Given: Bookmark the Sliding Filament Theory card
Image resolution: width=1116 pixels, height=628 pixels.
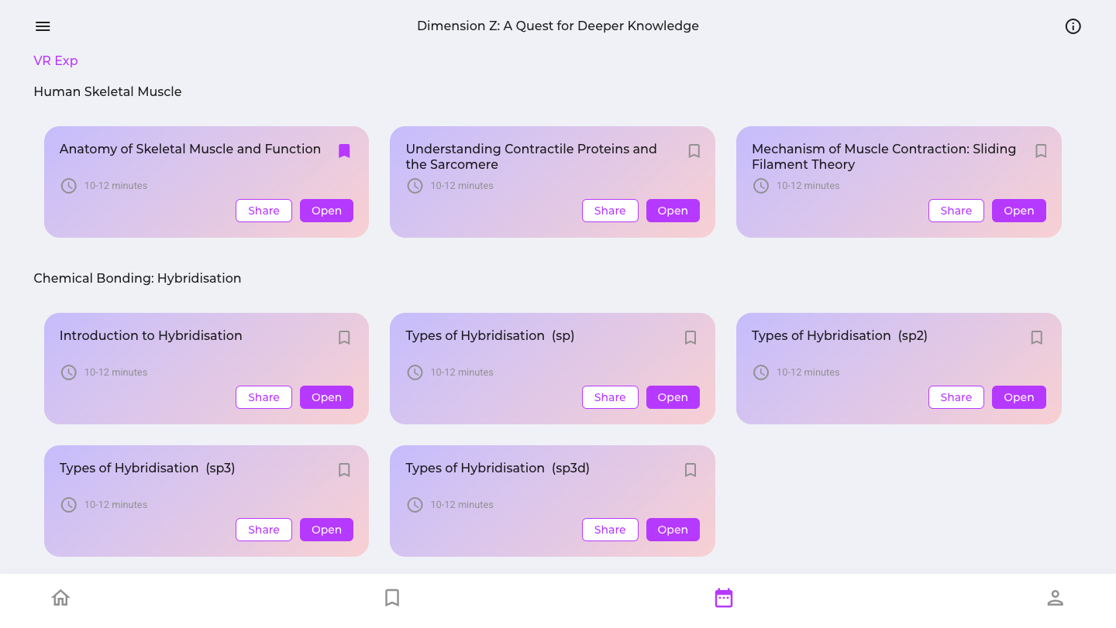Looking at the screenshot, I should 1041,151.
